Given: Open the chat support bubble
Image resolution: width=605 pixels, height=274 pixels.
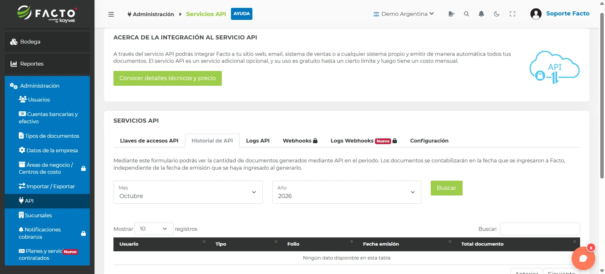Looking at the screenshot, I should click(583, 258).
